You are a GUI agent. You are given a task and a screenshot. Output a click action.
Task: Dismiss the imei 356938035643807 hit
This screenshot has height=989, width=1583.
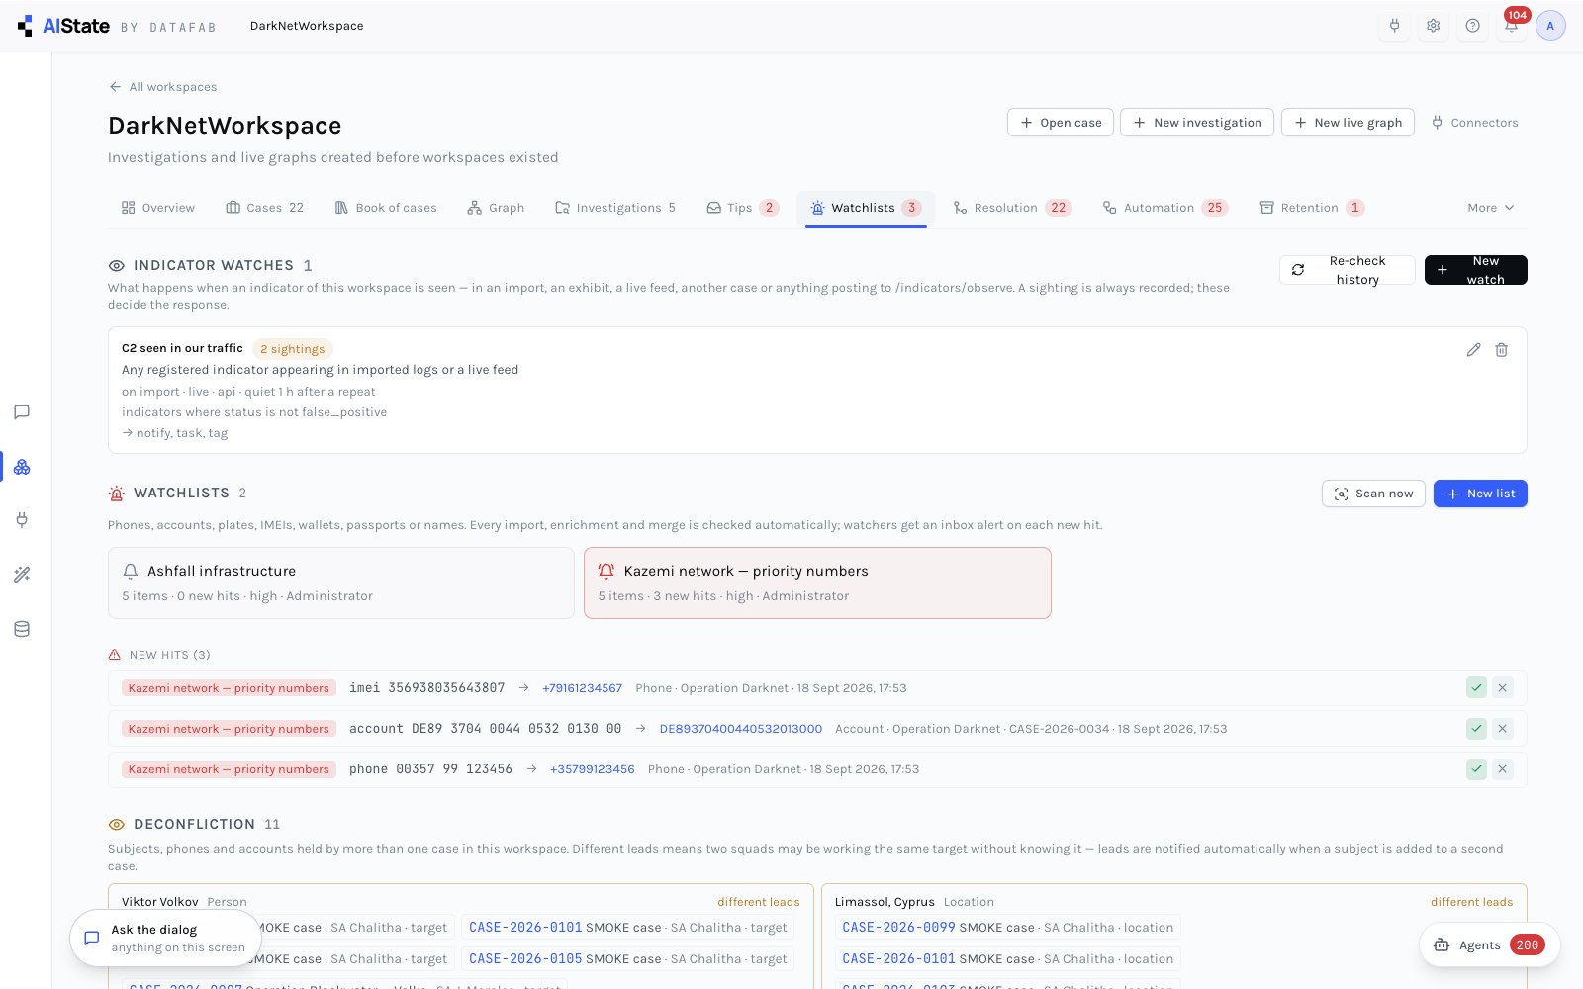[1503, 688]
